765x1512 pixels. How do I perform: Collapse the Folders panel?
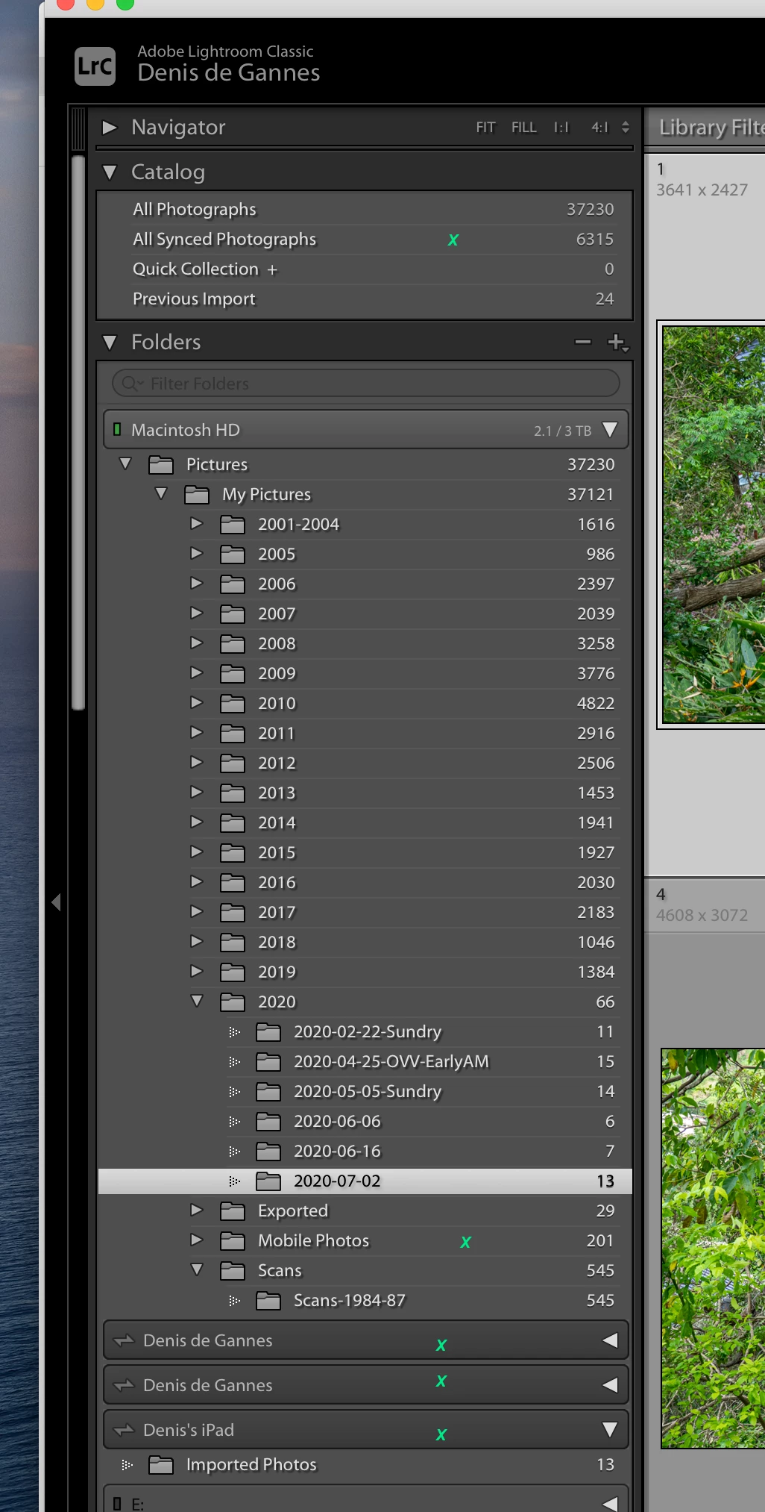click(110, 343)
